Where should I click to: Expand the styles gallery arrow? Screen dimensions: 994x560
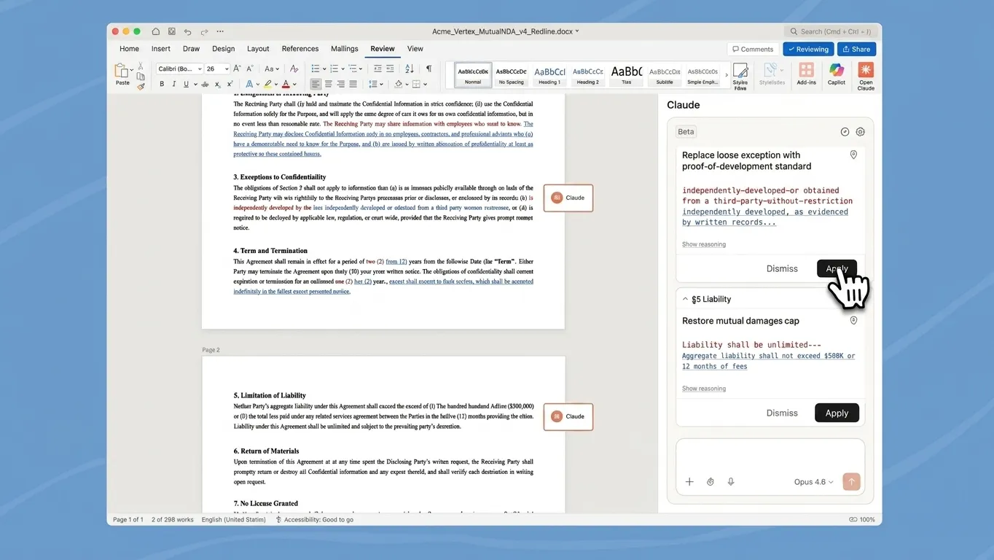(x=726, y=75)
